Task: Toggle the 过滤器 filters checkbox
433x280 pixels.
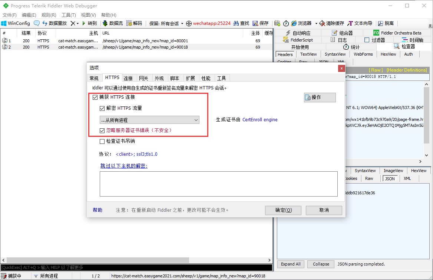Action: [x=367, y=40]
